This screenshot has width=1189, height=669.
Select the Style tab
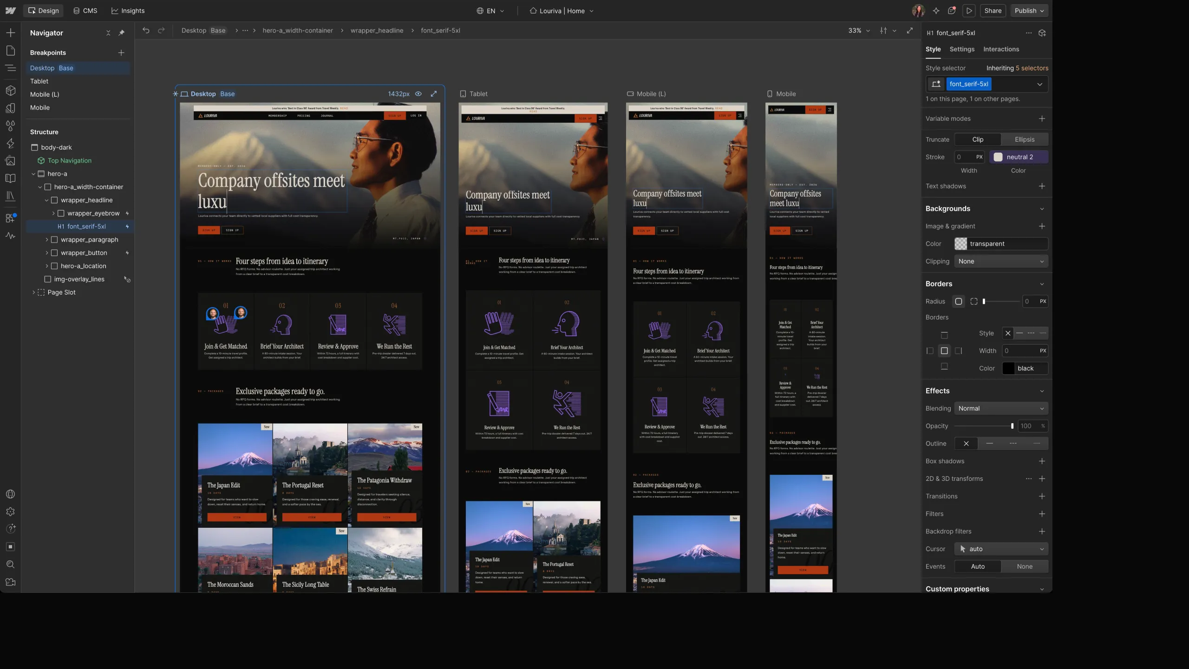click(933, 49)
